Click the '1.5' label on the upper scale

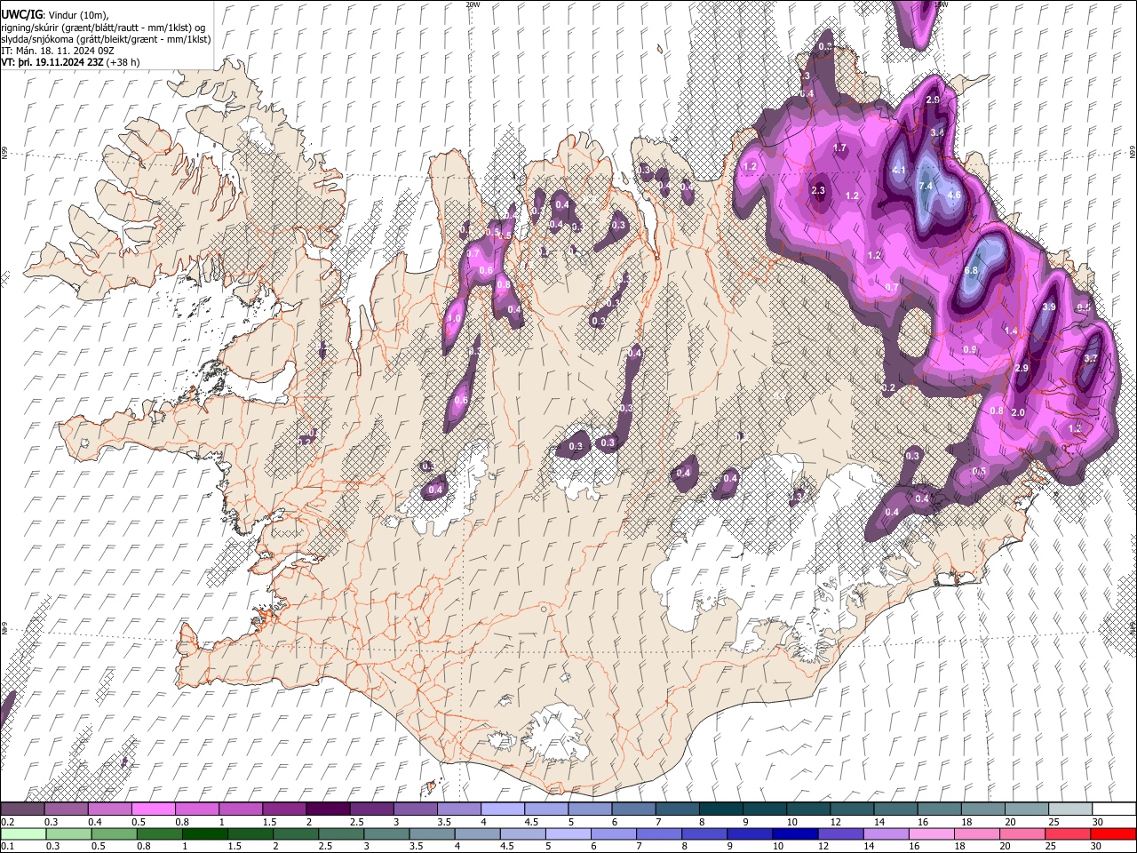click(269, 822)
